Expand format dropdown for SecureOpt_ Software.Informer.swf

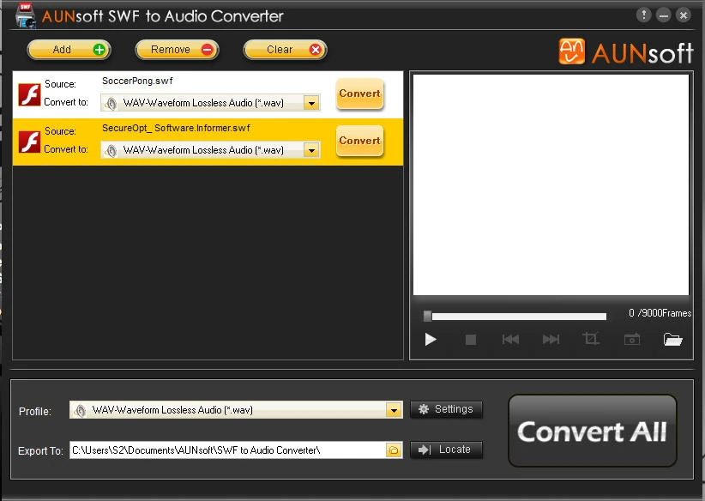tap(311, 150)
